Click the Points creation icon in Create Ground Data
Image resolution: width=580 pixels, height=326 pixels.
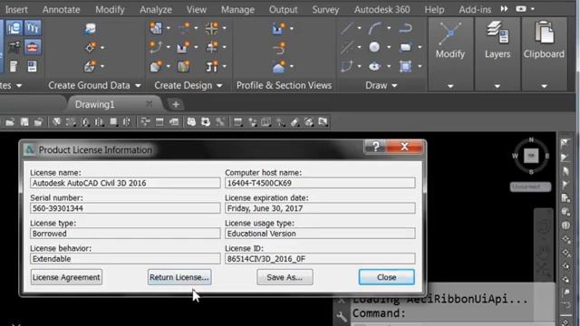90,48
